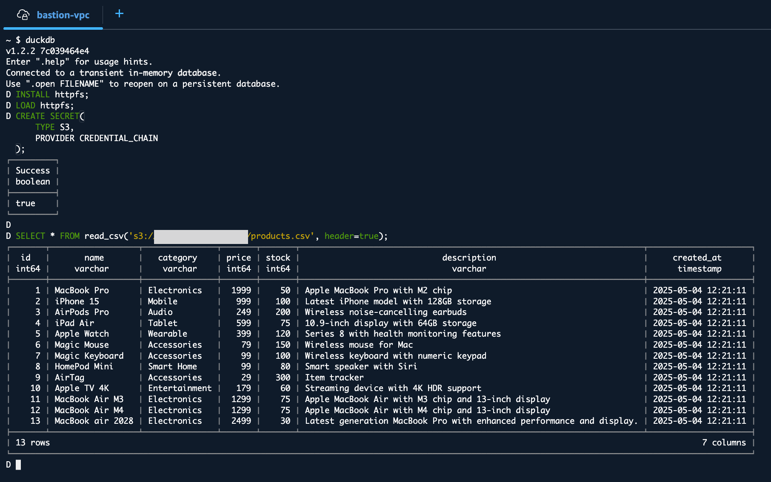Click the 'MacBook Pro' name cell

coord(82,290)
